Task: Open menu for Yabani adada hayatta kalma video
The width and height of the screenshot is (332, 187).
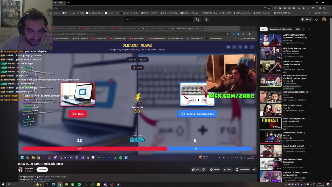Action: (311, 119)
